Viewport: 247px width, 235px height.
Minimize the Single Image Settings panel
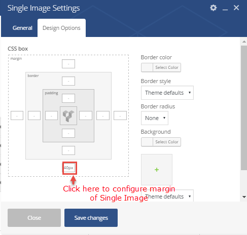coord(225,8)
